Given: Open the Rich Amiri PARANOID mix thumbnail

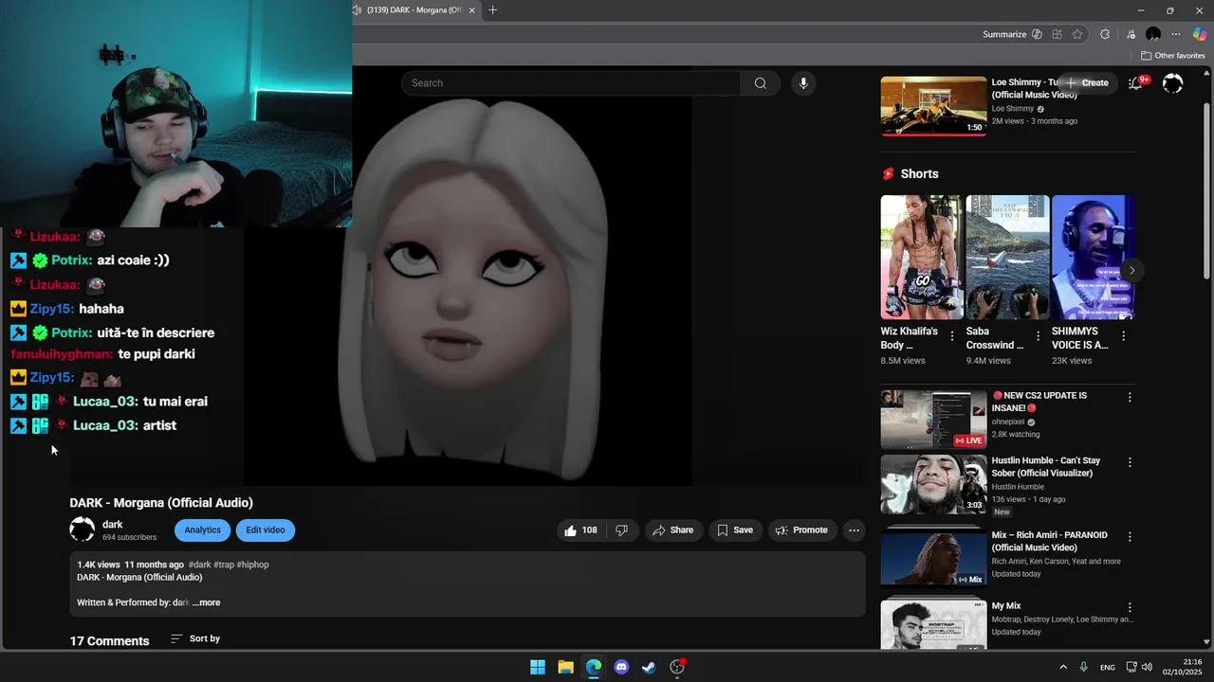Looking at the screenshot, I should point(933,558).
